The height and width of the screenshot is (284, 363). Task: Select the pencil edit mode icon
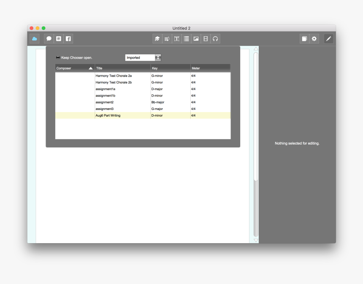point(328,38)
